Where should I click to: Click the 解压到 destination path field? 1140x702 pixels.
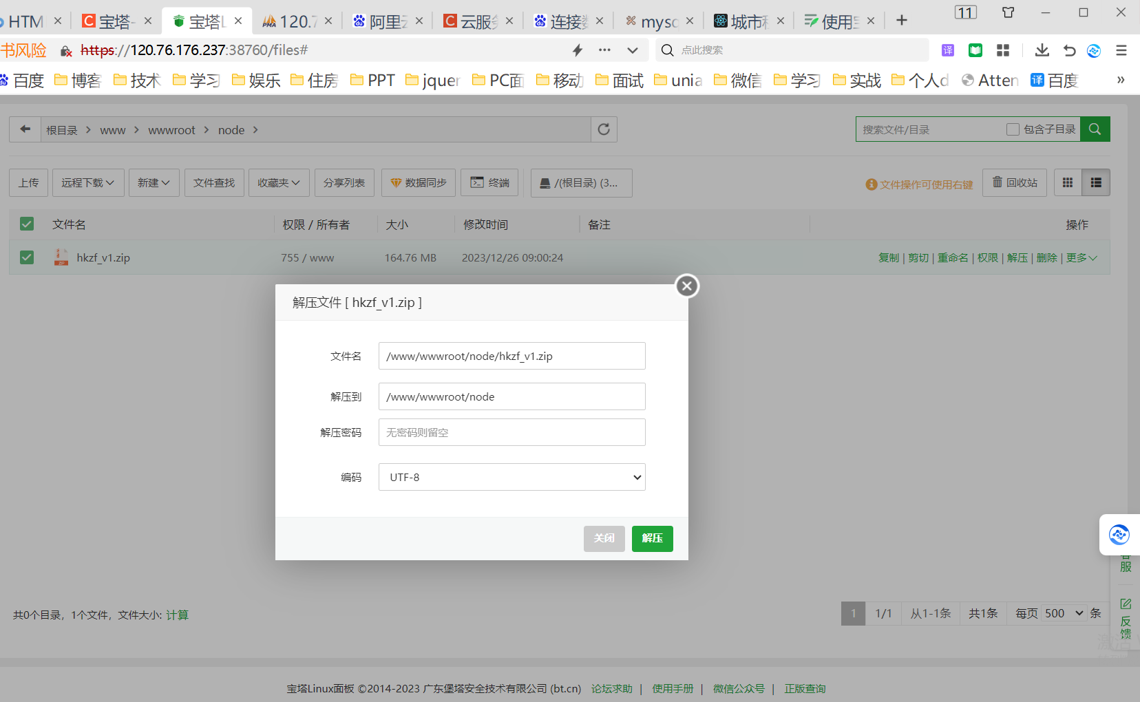tap(511, 396)
